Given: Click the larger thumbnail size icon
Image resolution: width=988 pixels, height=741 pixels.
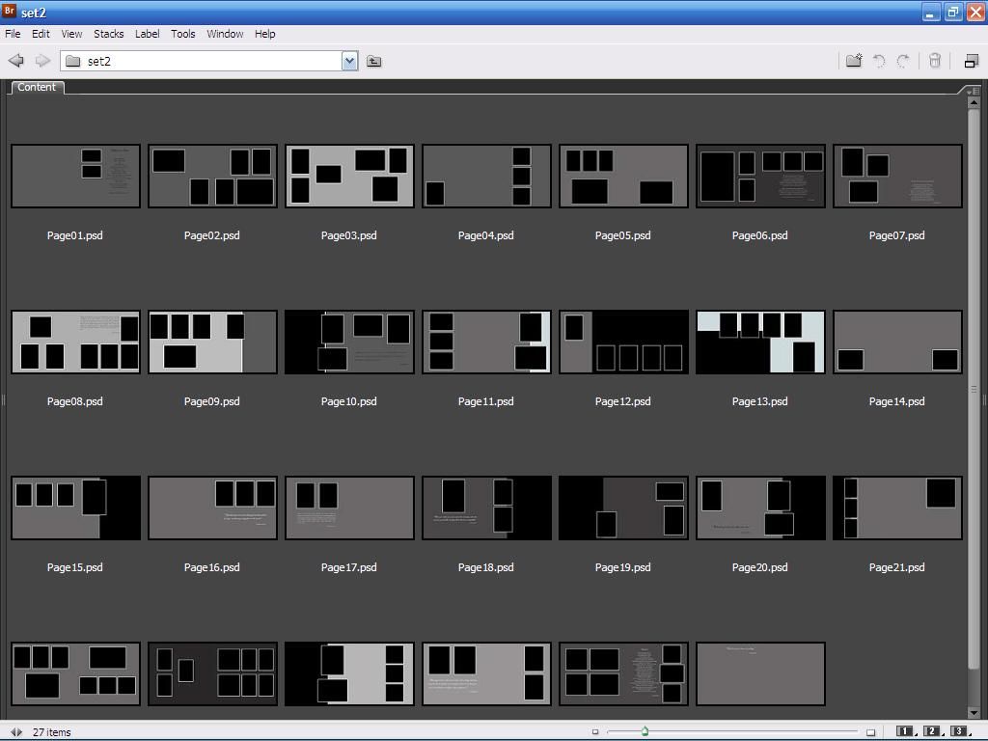Looking at the screenshot, I should [871, 731].
